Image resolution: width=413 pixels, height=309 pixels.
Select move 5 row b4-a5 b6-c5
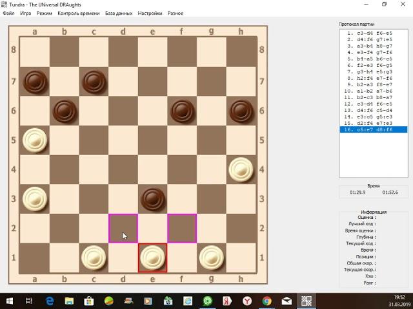pos(374,59)
